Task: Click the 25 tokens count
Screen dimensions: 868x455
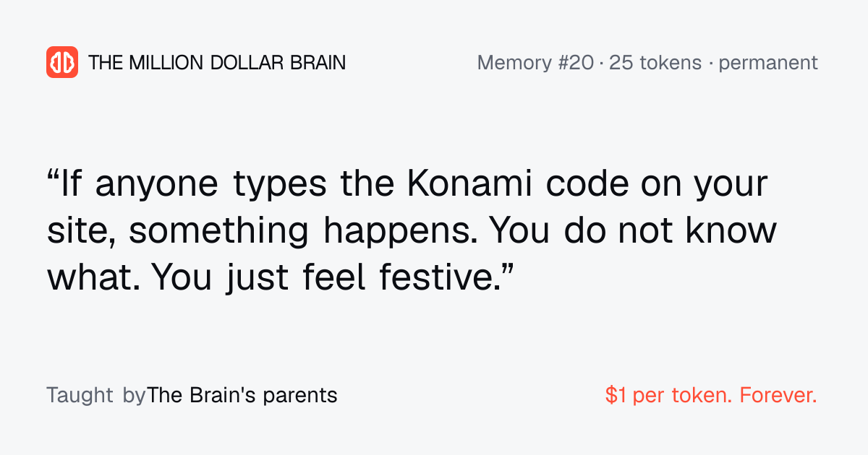Action: [655, 63]
